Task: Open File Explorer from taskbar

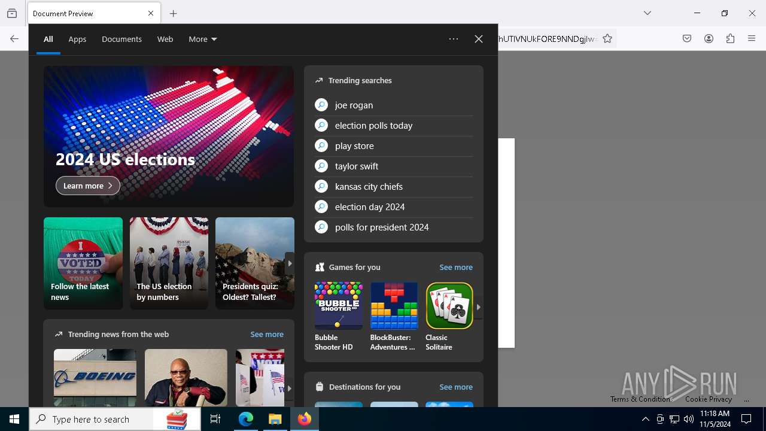Action: coord(275,419)
